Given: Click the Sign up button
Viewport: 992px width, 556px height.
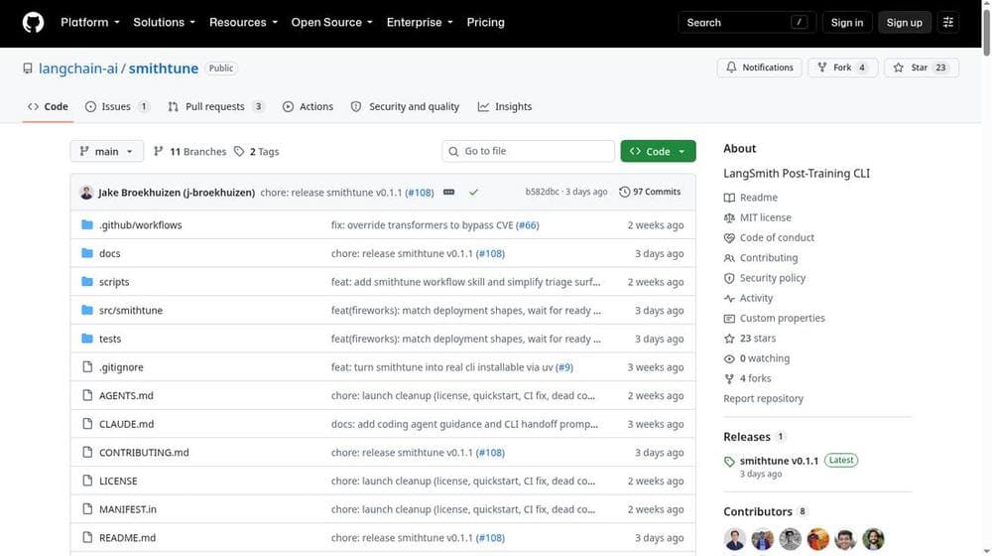Looking at the screenshot, I should click(904, 22).
